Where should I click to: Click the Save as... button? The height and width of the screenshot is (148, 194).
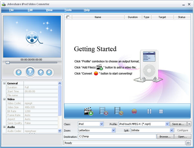[x=178, y=124]
